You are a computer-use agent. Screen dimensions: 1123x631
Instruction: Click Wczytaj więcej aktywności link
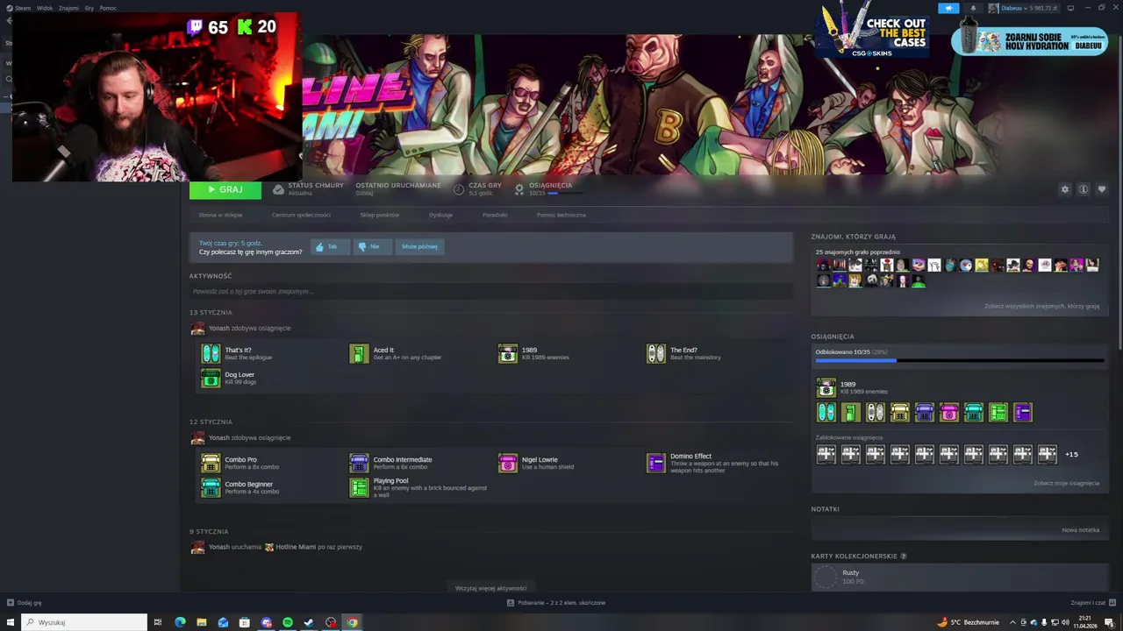[x=491, y=588]
